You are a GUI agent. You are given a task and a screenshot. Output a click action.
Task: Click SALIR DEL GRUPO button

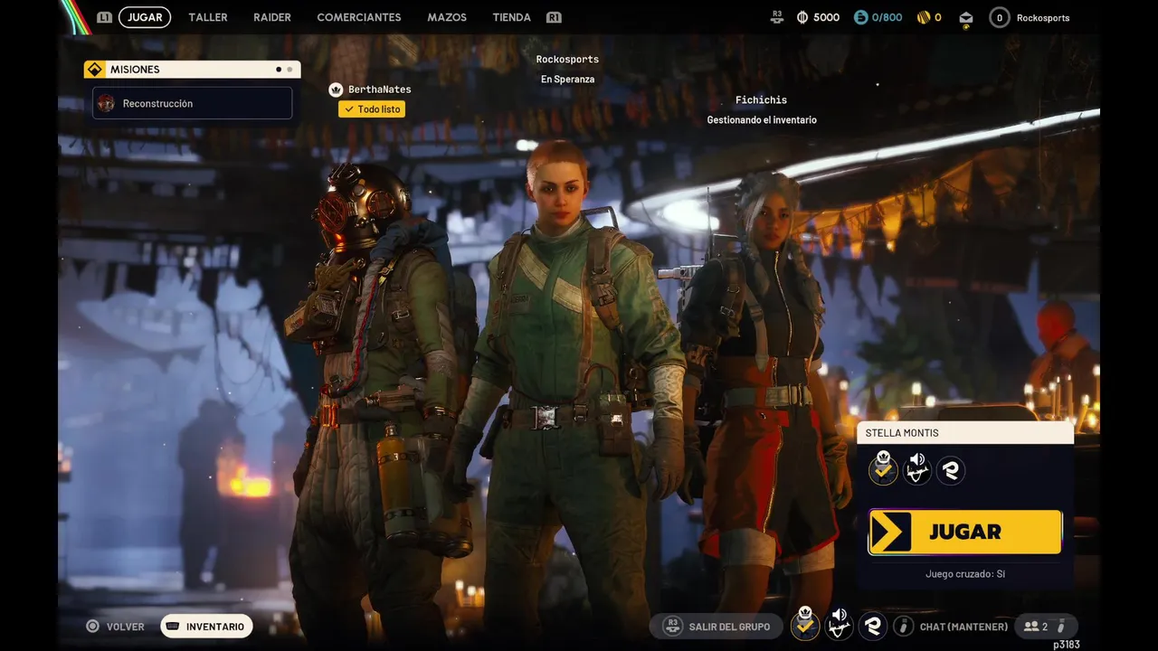pos(717,627)
